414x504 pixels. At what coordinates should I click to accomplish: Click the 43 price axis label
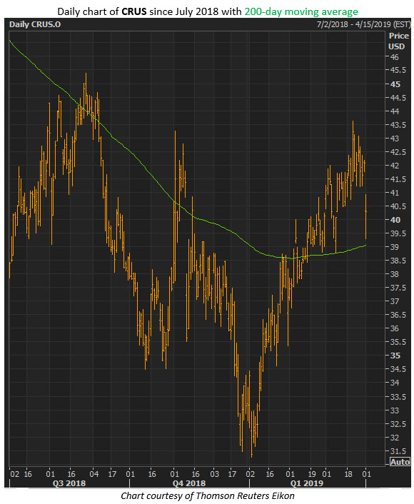pyautogui.click(x=395, y=138)
